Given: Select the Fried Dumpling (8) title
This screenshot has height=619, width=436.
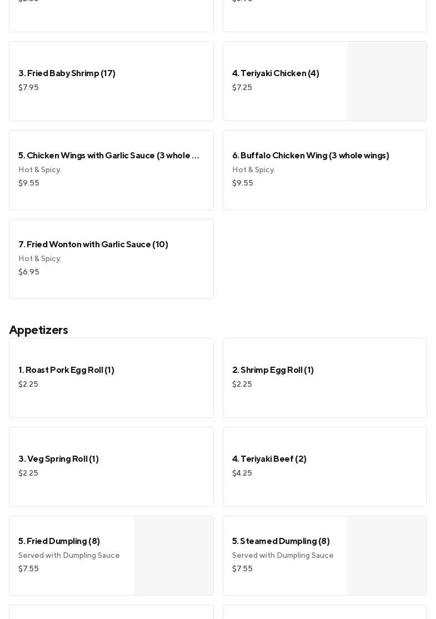Looking at the screenshot, I should tap(59, 541).
